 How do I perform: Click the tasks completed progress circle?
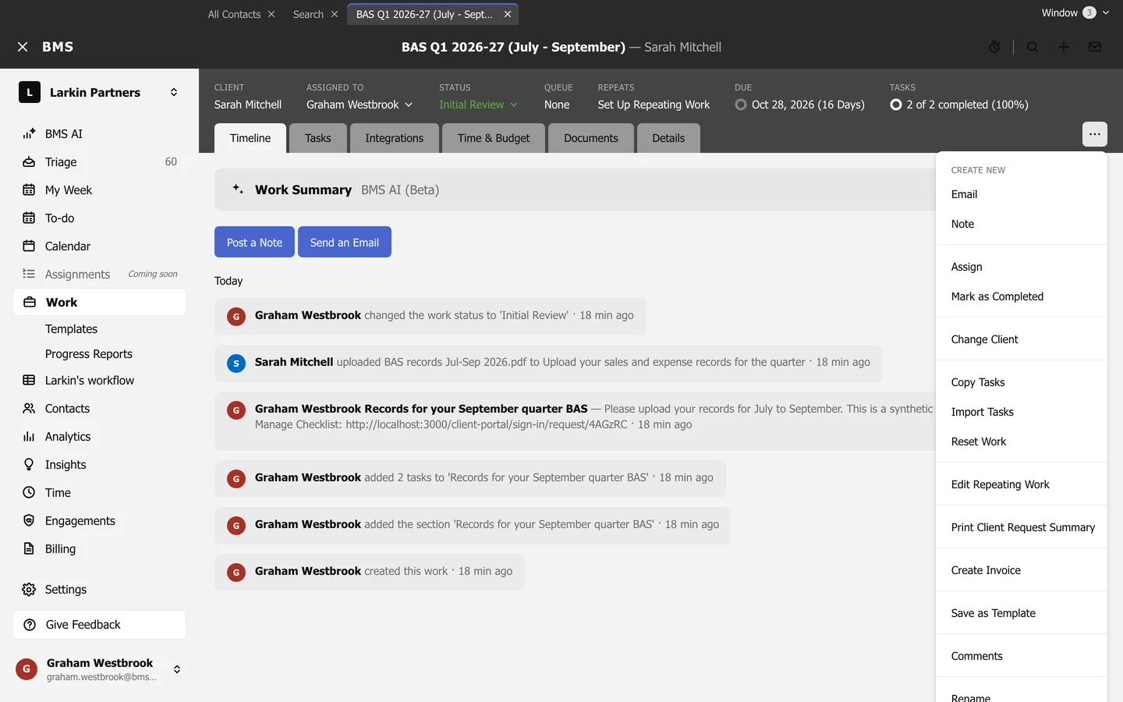[x=896, y=105]
